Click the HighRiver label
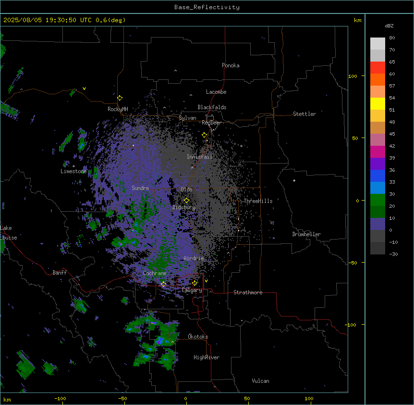Viewport: 414px width, 405px height. 207,357
